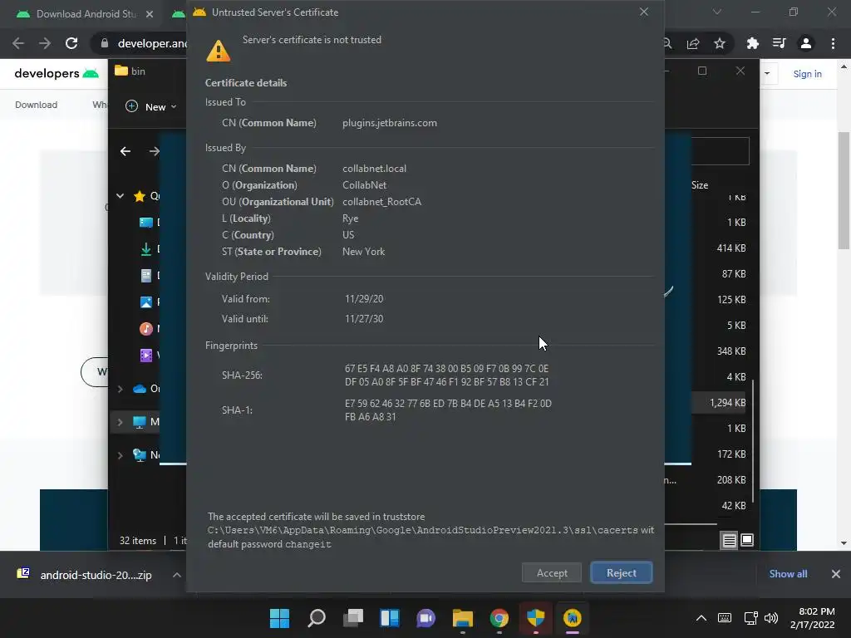Image resolution: width=851 pixels, height=638 pixels.
Task: Open Chrome media control icon
Action: (779, 43)
